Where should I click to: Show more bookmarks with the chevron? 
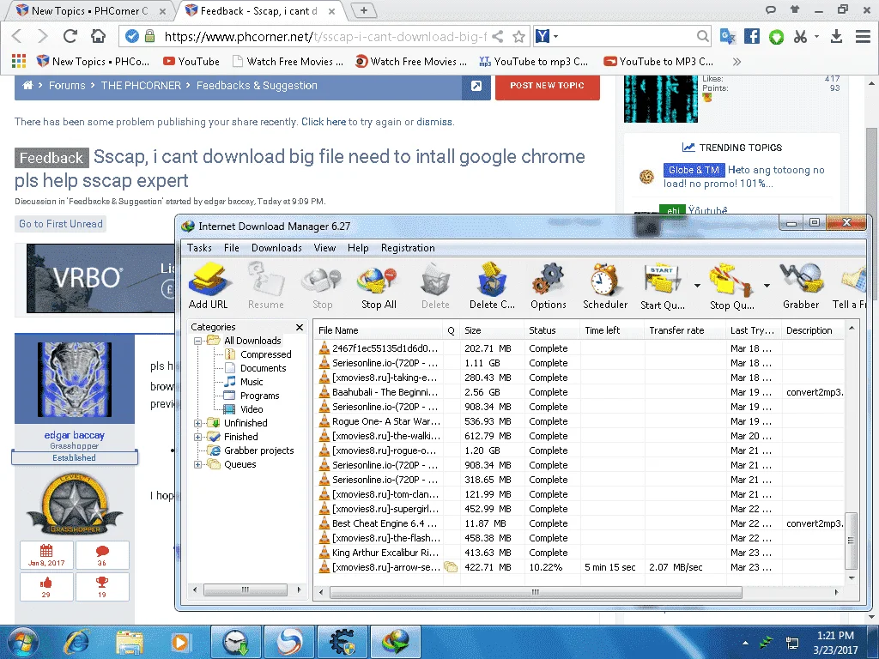(x=737, y=61)
